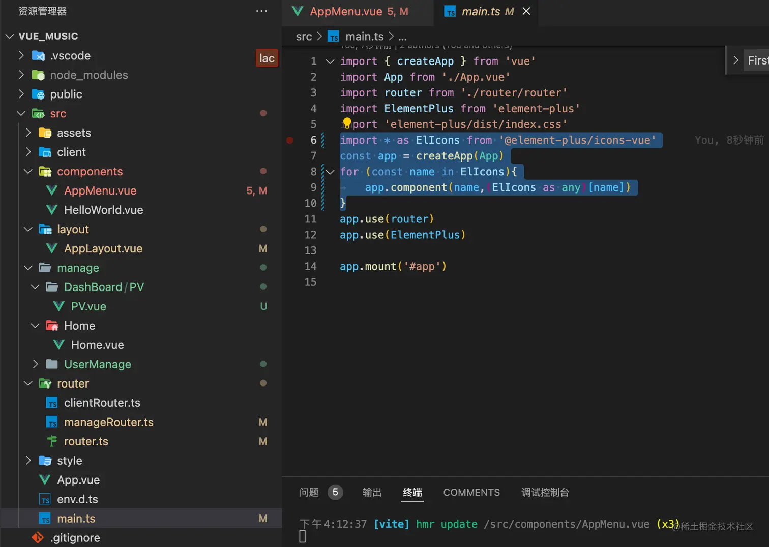Select the manage folder

tap(78, 268)
